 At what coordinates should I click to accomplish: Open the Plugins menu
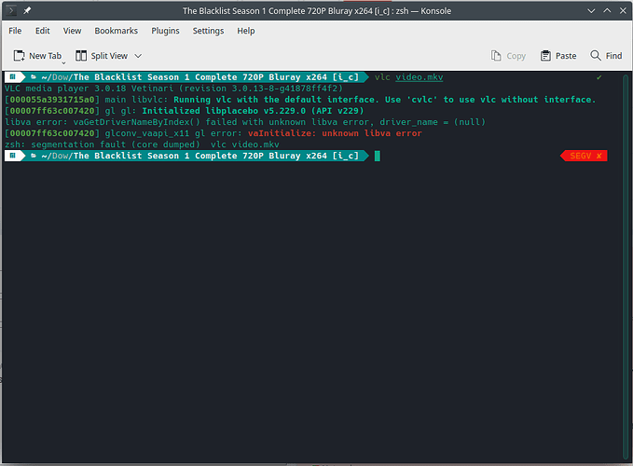pyautogui.click(x=165, y=31)
